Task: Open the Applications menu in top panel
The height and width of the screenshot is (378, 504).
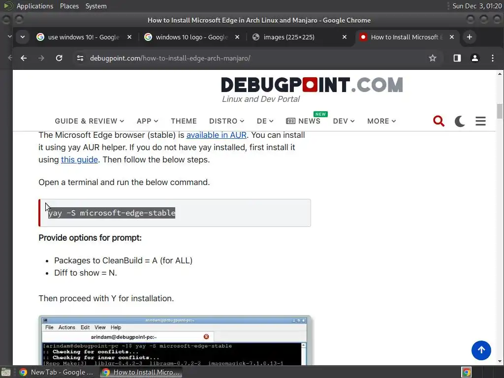Action: [x=35, y=6]
